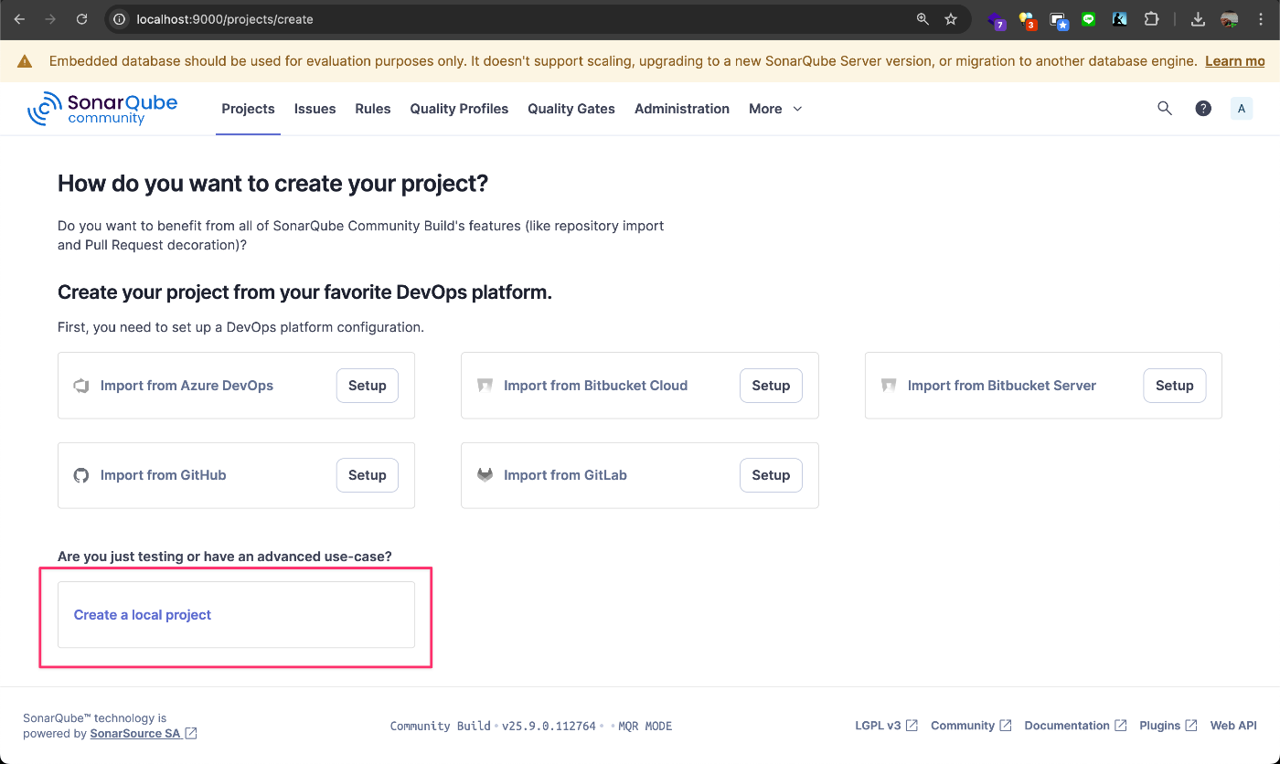Screen dimensions: 1280x764
Task: Open browser Downloads icon
Action: tap(1199, 18)
